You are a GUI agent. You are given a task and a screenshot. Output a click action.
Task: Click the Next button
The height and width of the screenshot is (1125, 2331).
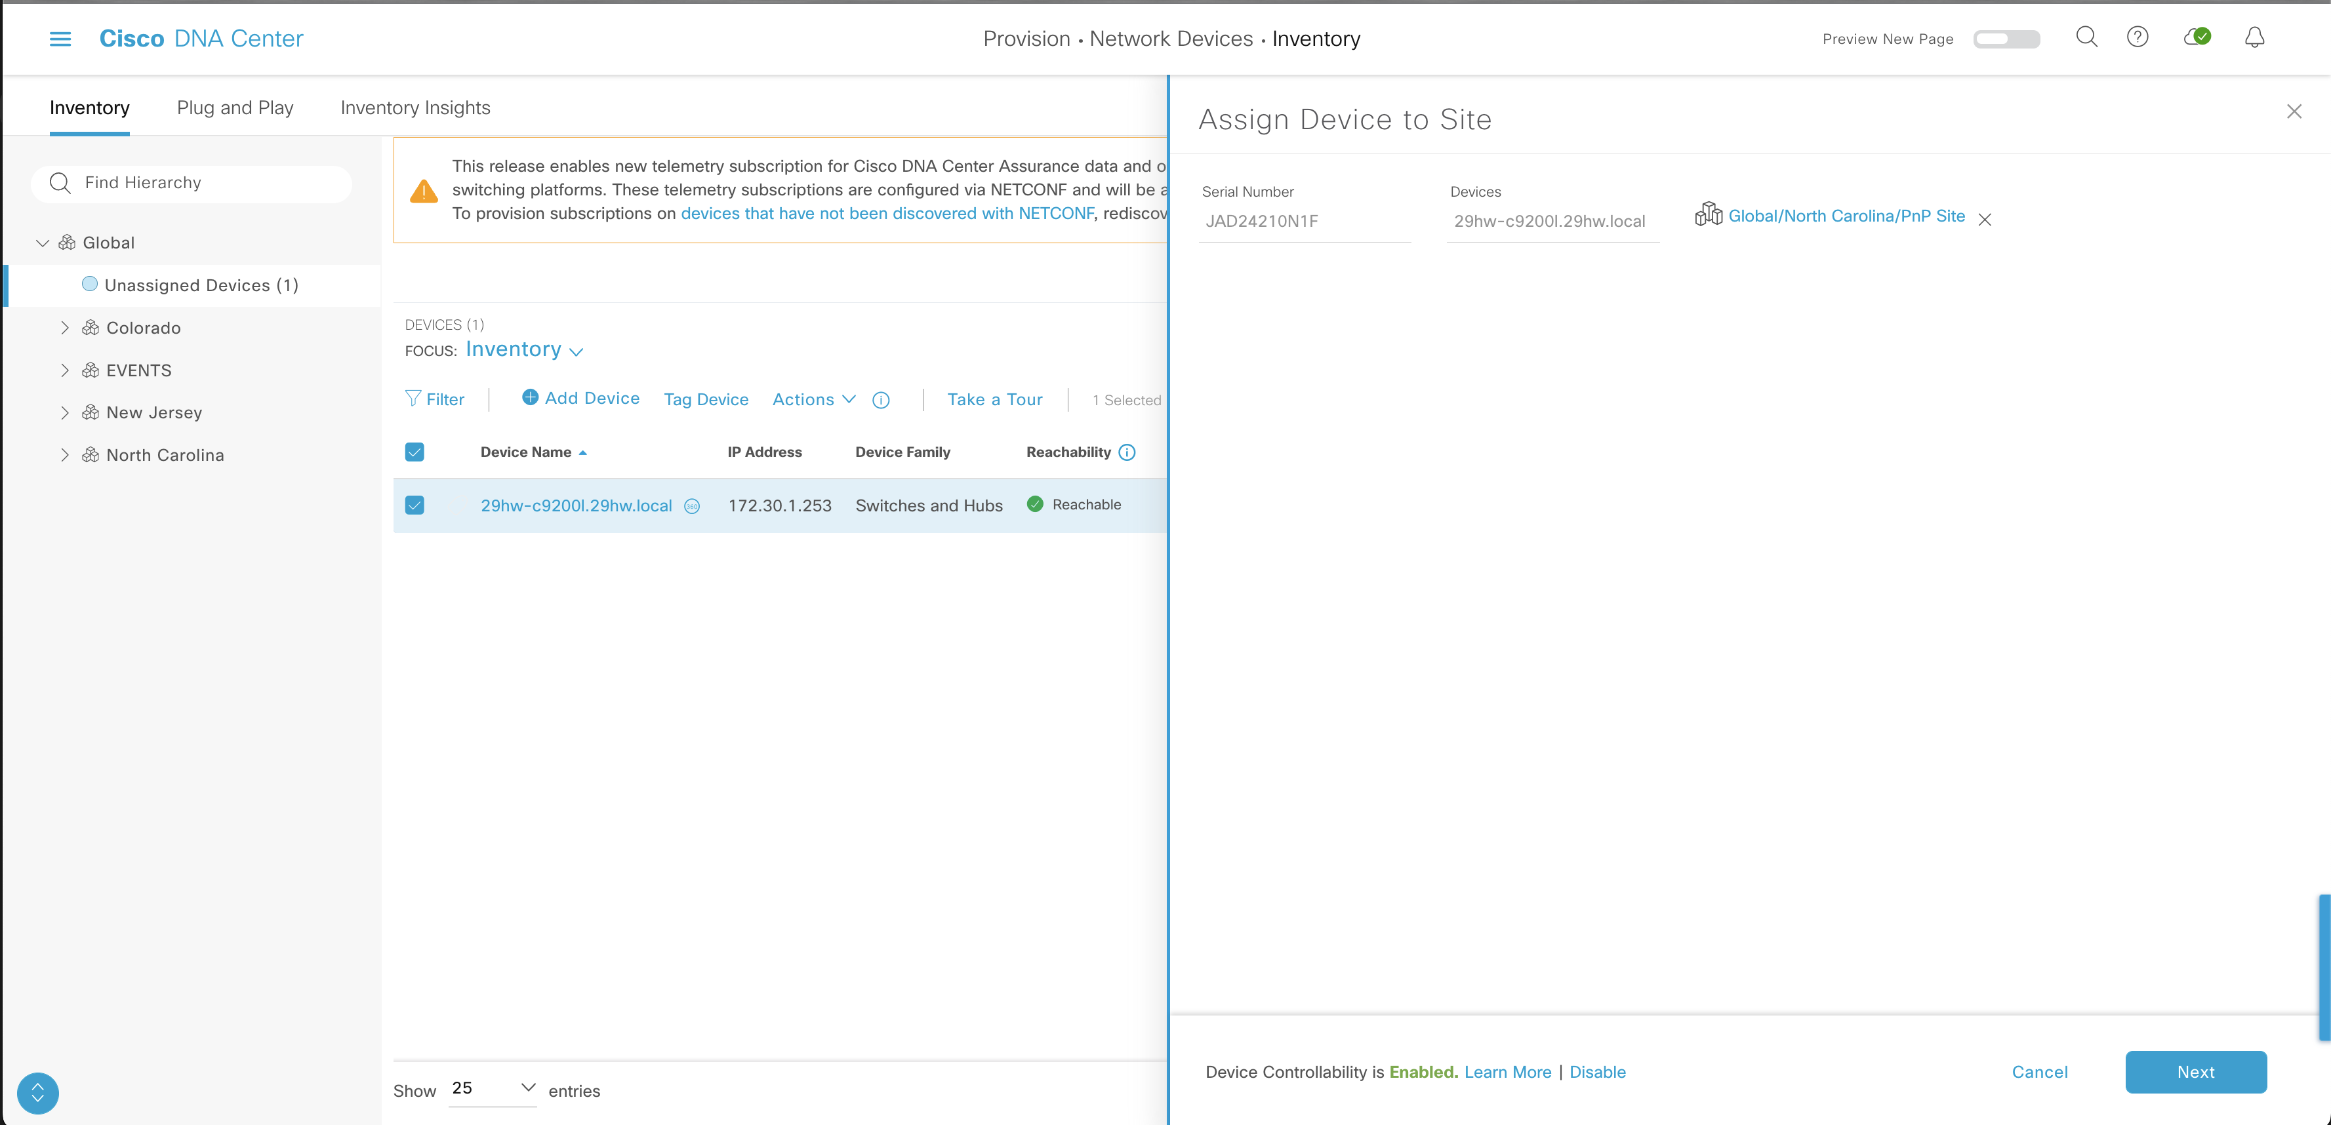coord(2195,1072)
